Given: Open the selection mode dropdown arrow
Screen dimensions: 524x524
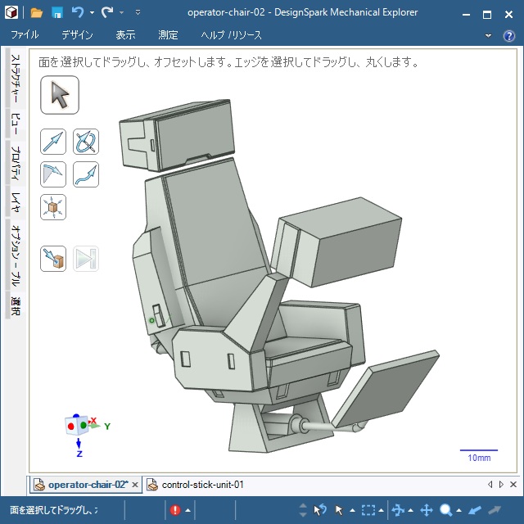Looking at the screenshot, I should tap(352, 510).
